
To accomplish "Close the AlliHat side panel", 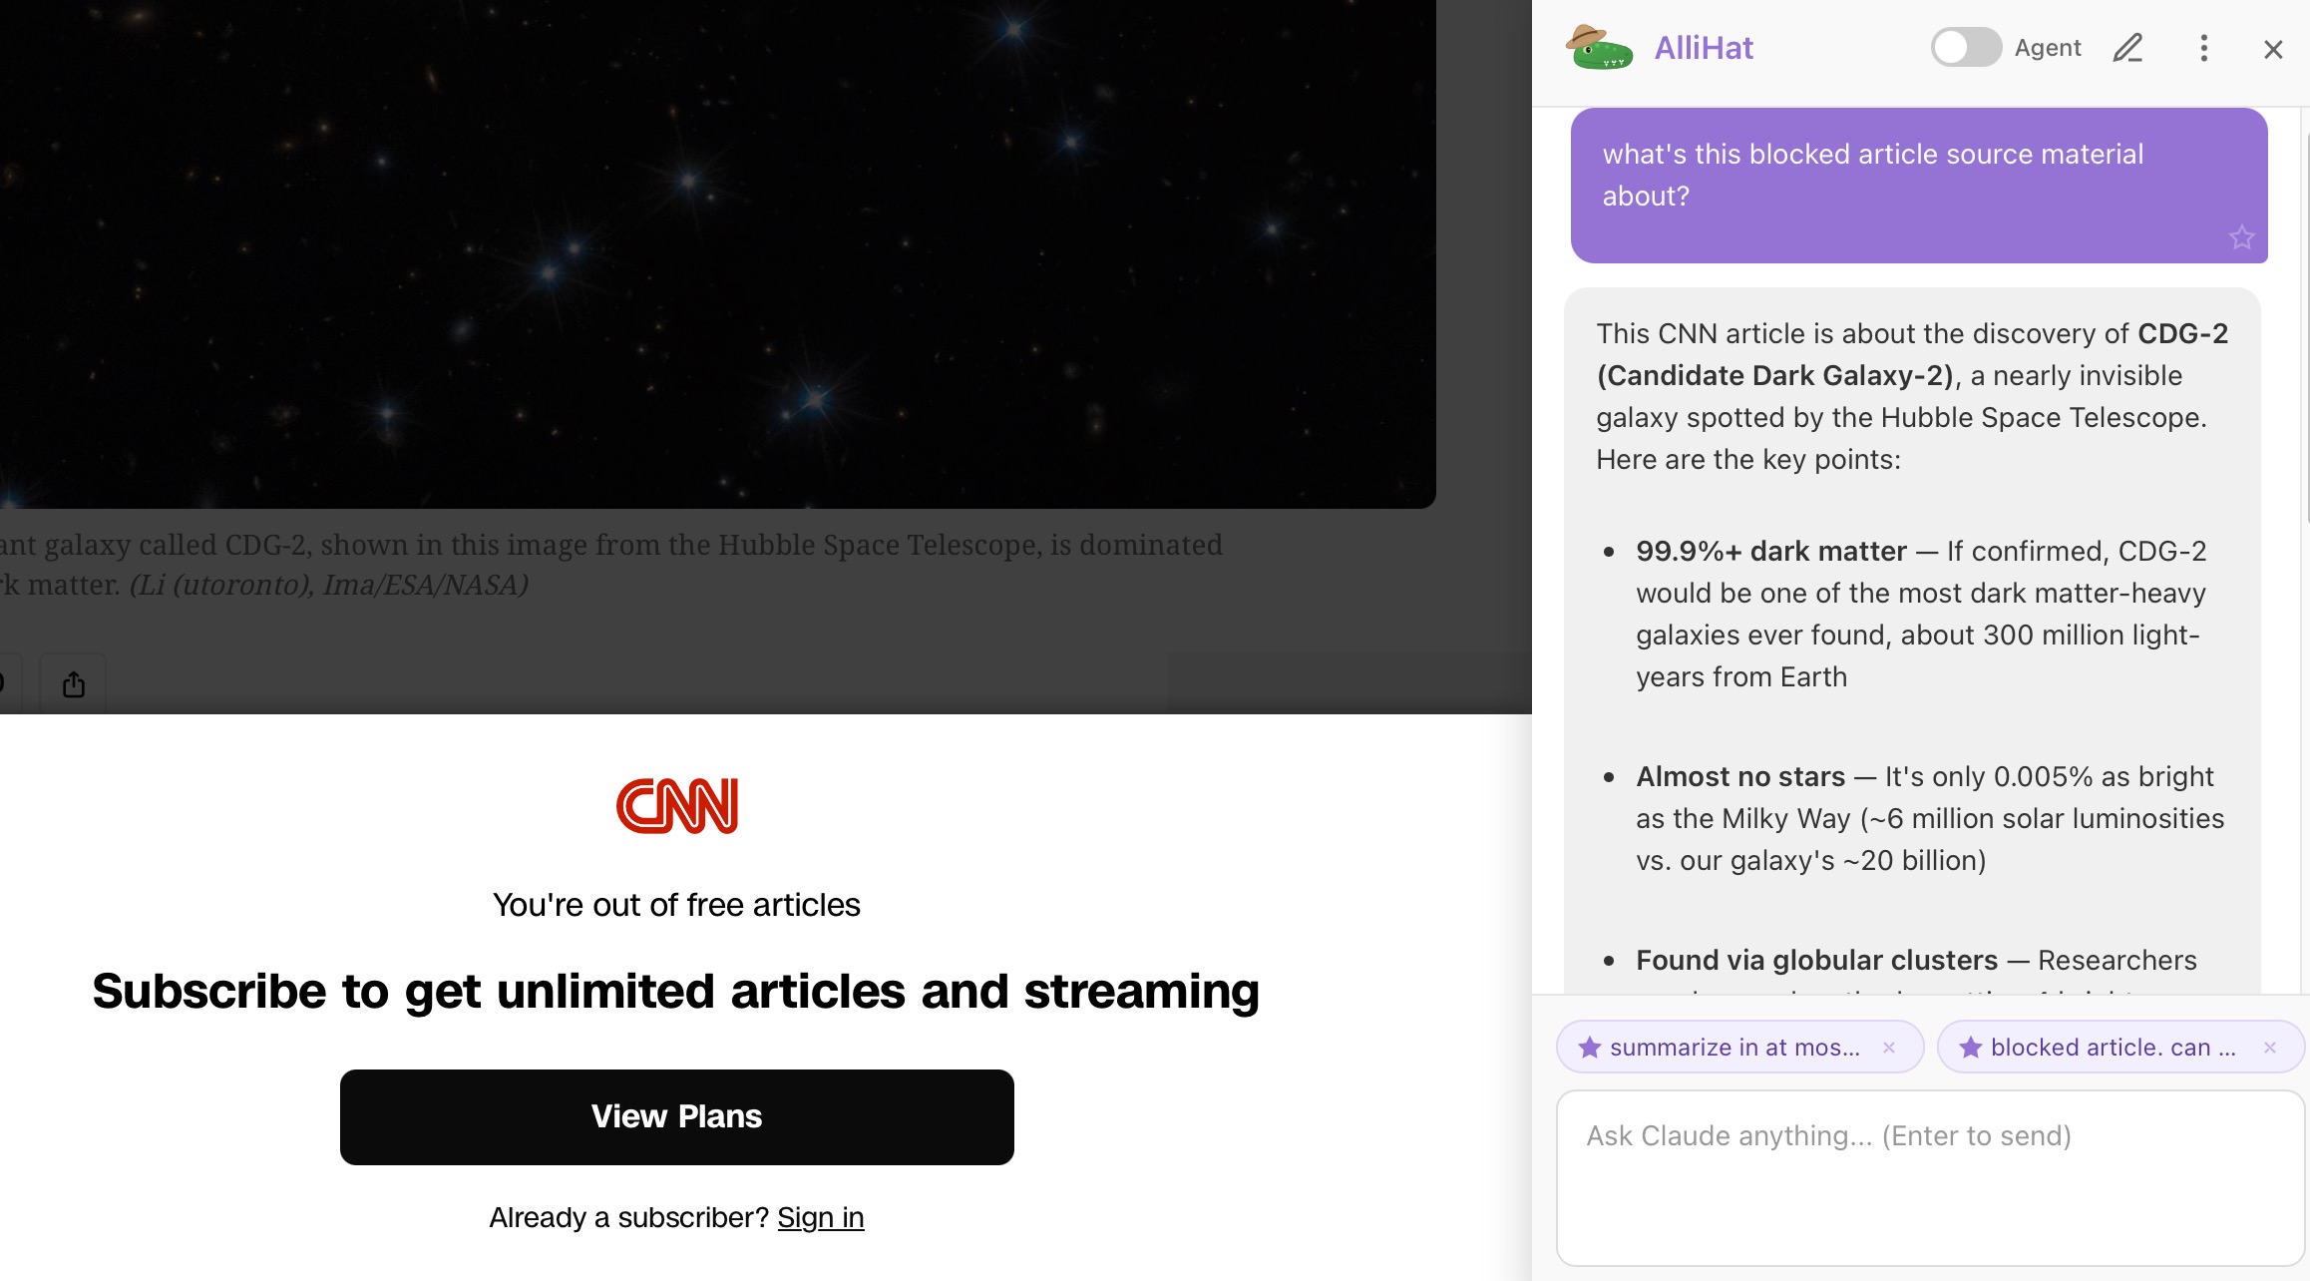I will [x=2273, y=49].
